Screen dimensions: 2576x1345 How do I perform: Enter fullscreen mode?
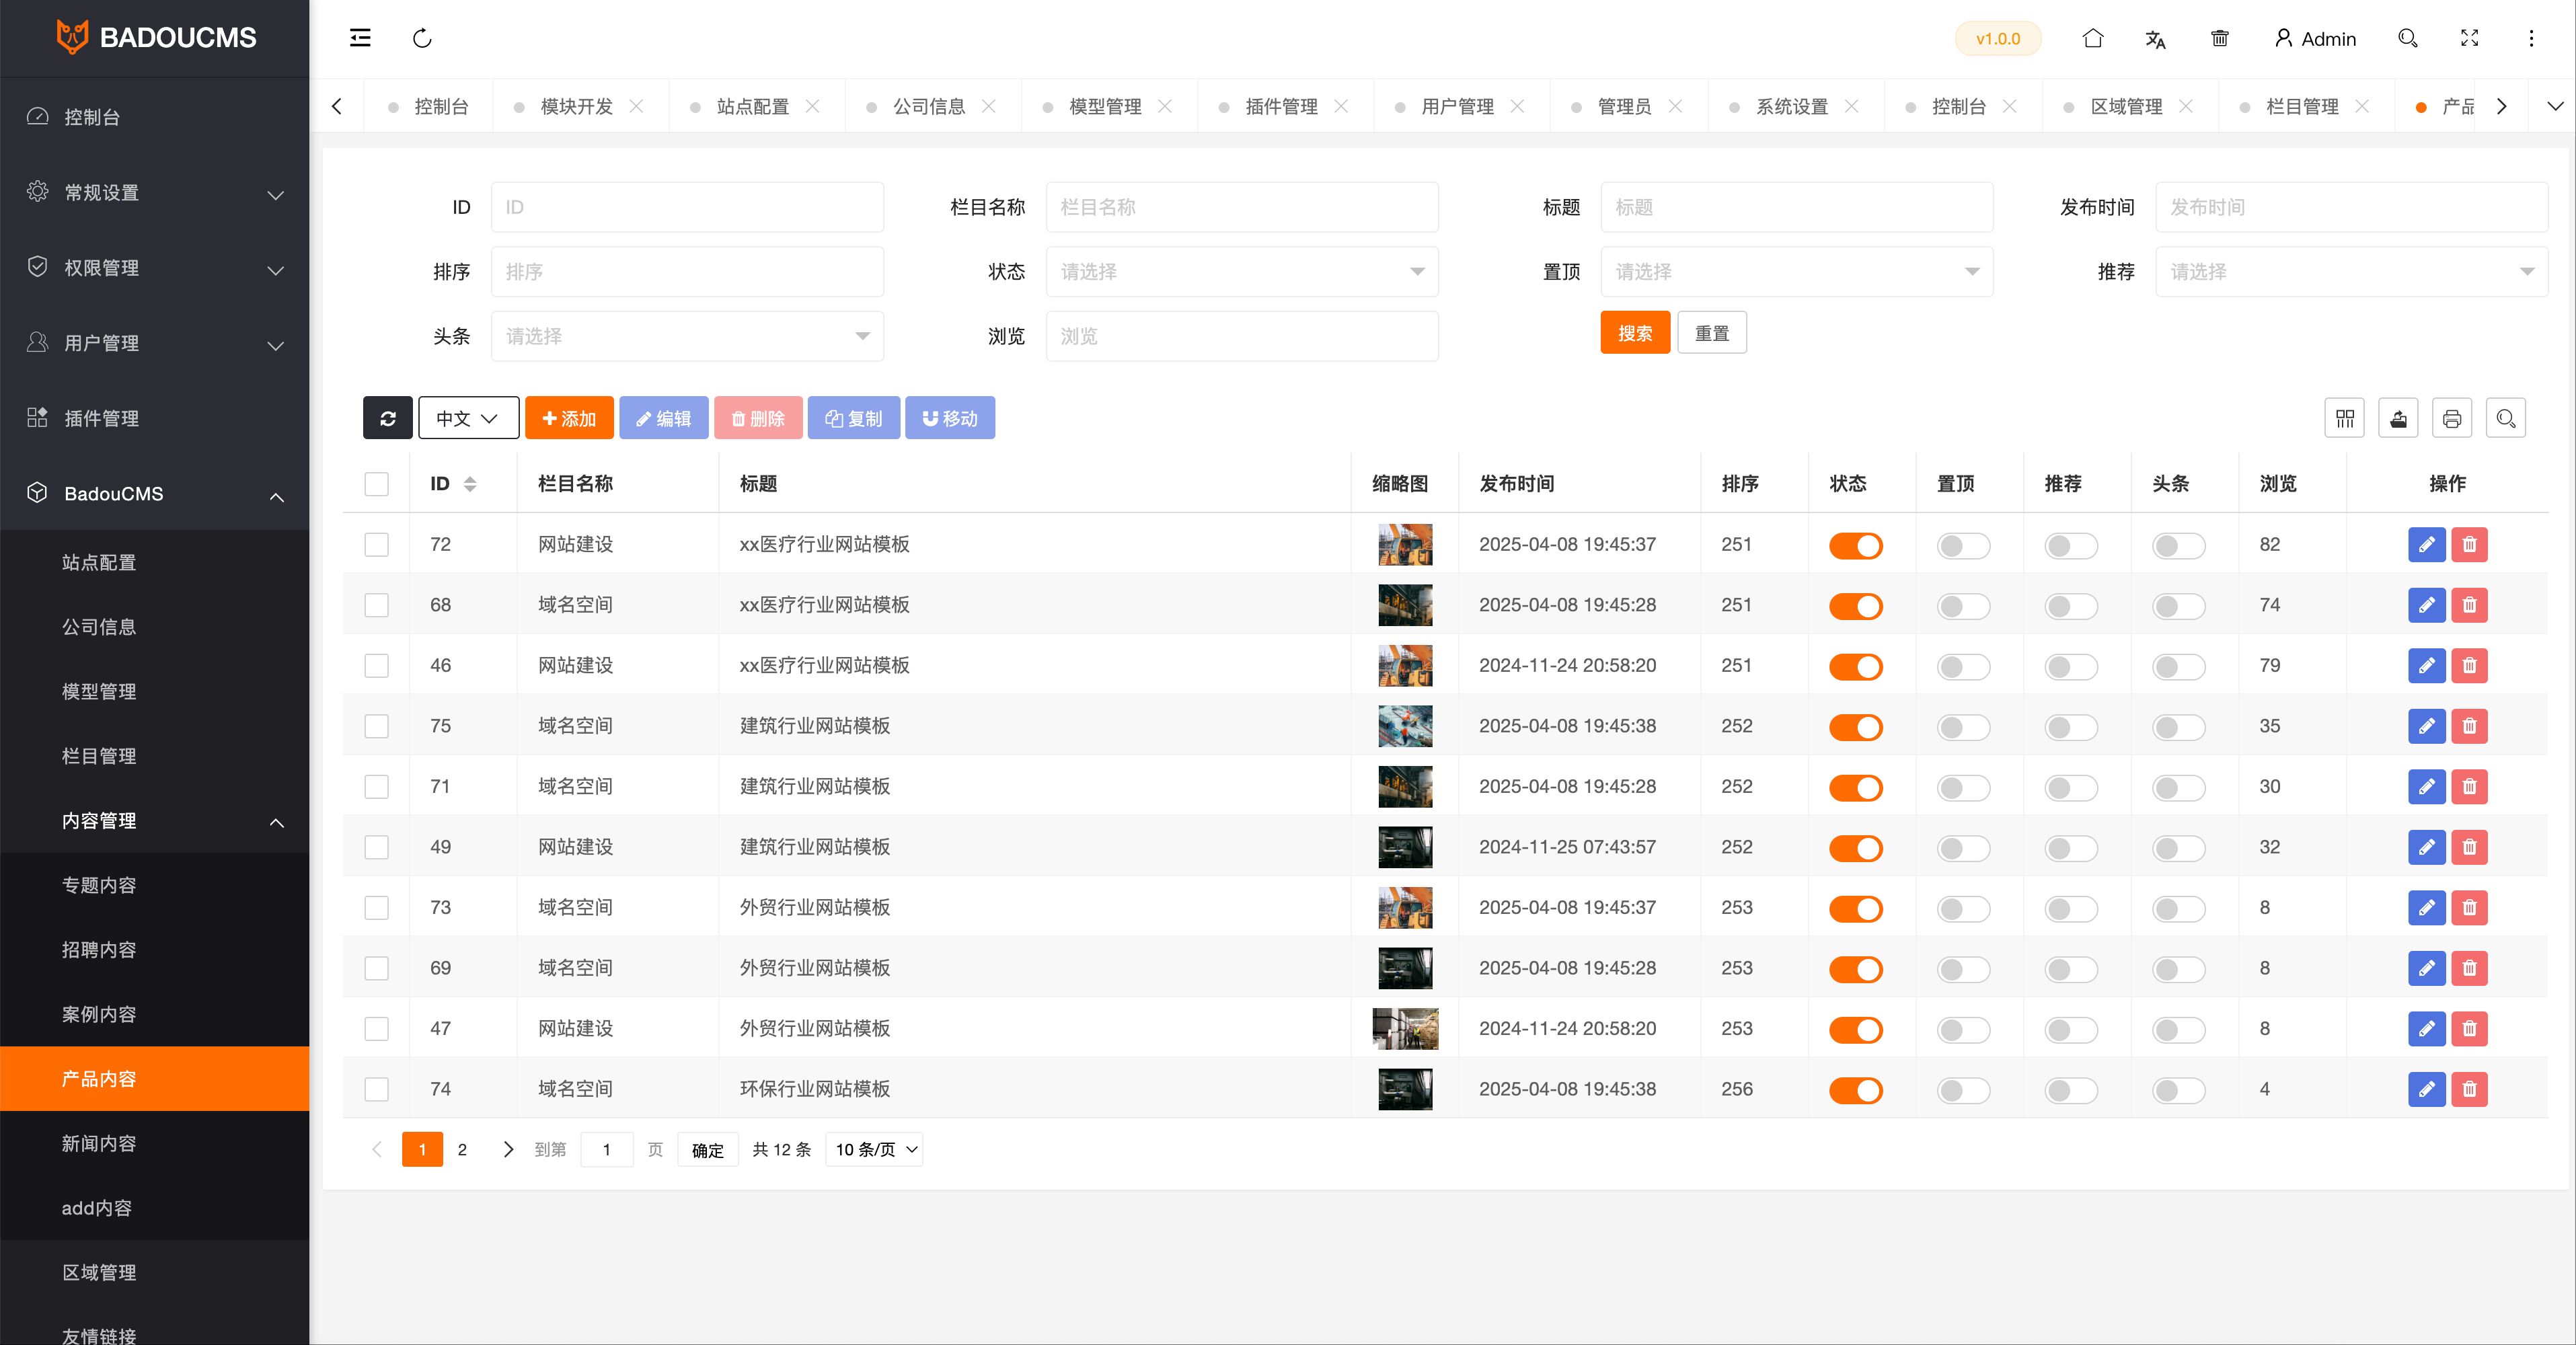click(x=2469, y=38)
